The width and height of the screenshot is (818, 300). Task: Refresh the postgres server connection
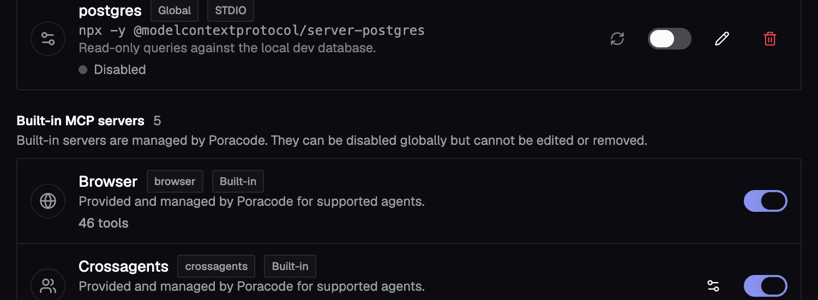pyautogui.click(x=617, y=39)
